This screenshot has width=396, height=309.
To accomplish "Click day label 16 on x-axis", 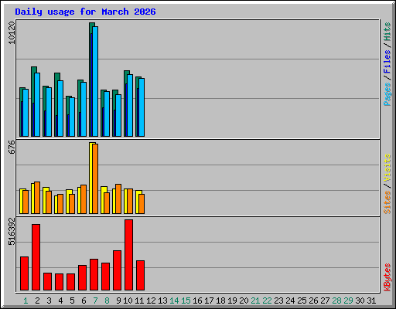I will [197, 301].
